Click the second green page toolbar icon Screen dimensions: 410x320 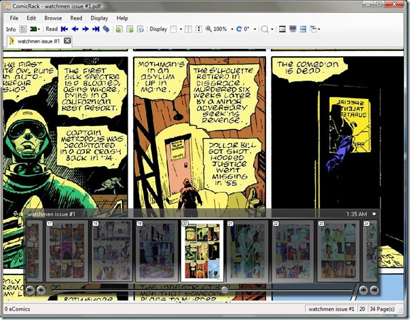130,29
